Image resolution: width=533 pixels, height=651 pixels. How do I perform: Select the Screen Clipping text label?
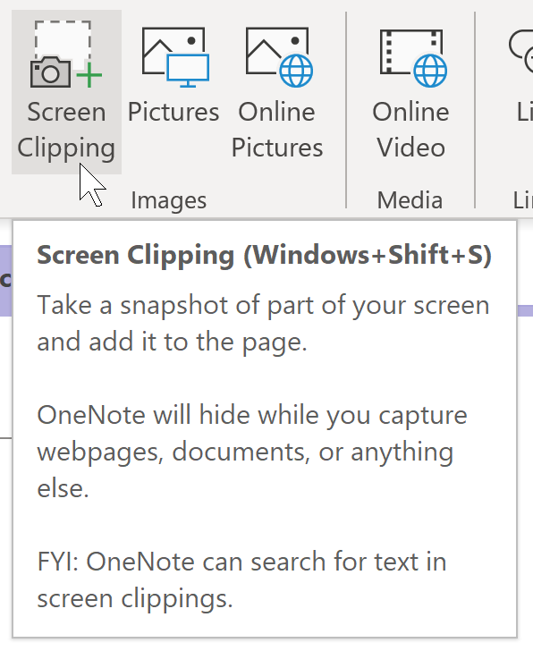pyautogui.click(x=66, y=130)
